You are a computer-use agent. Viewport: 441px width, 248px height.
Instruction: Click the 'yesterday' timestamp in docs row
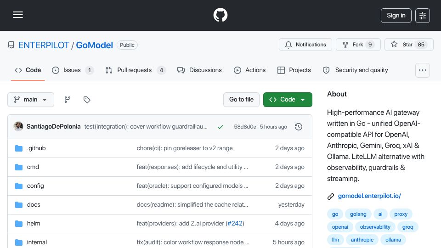pyautogui.click(x=291, y=205)
